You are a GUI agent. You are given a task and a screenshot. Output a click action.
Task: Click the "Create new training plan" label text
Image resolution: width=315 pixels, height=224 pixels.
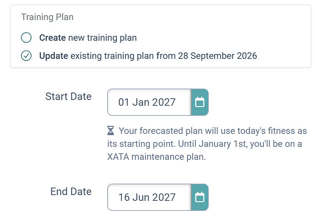click(x=88, y=38)
